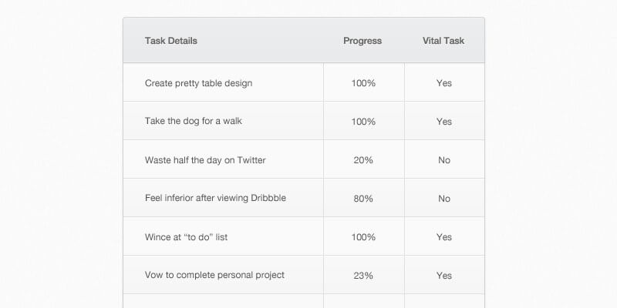Click Yes vital value for personal project row
The height and width of the screenshot is (308, 617).
point(444,276)
